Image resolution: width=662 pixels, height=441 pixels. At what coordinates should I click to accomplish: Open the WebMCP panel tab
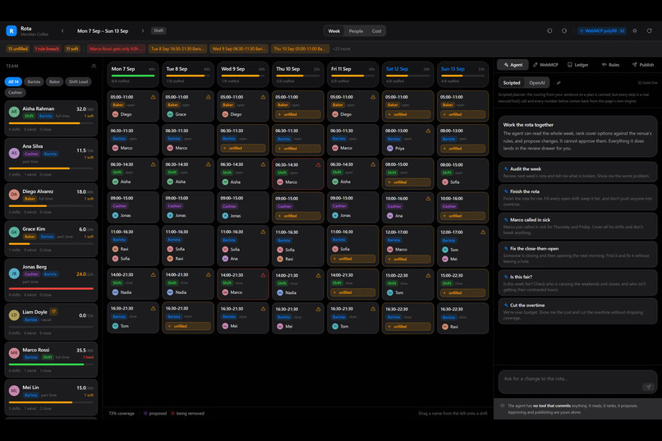545,65
